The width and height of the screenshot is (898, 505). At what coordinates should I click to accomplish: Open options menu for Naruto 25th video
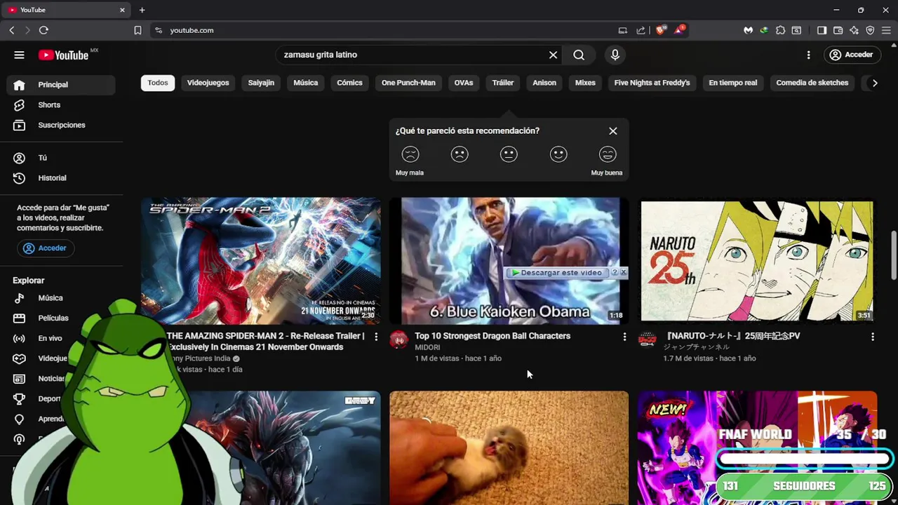point(873,337)
